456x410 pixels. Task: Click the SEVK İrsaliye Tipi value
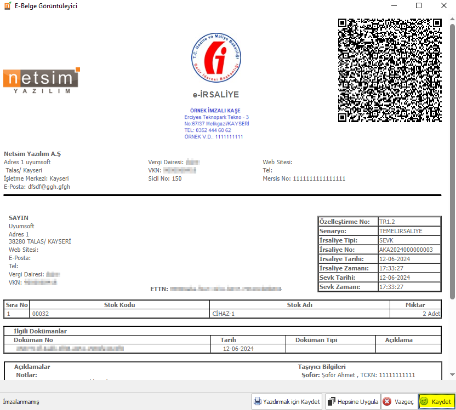(x=409, y=240)
